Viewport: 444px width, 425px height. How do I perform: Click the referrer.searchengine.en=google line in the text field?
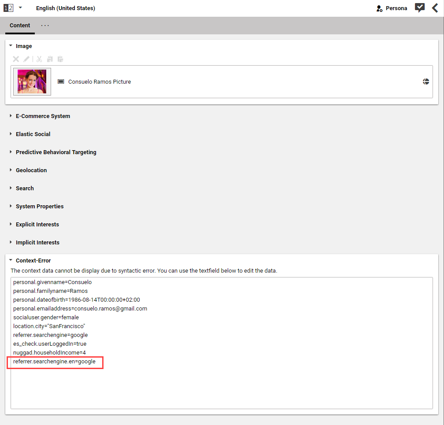tap(55, 362)
